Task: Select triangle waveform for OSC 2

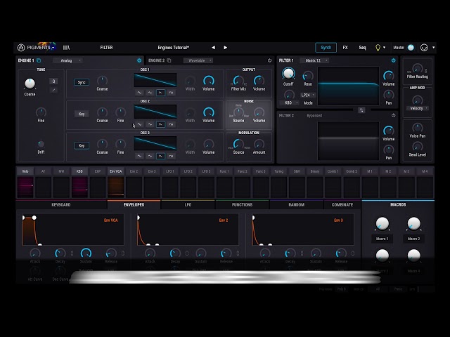Action: coord(150,124)
